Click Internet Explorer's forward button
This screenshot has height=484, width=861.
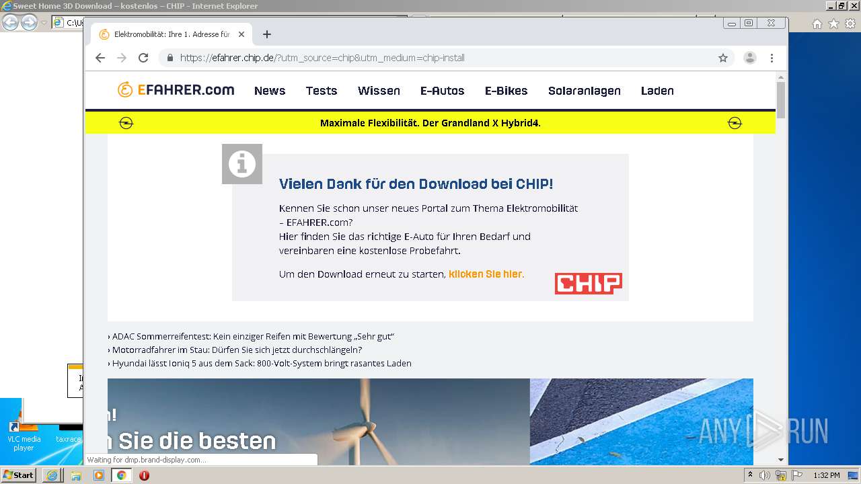pos(29,23)
